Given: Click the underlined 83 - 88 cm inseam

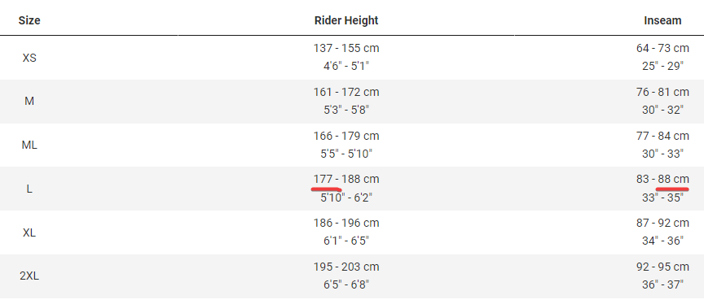Looking at the screenshot, I should [x=662, y=180].
